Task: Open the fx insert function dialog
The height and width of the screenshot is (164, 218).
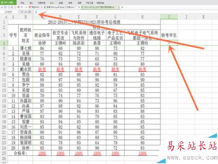Action: coord(30,12)
